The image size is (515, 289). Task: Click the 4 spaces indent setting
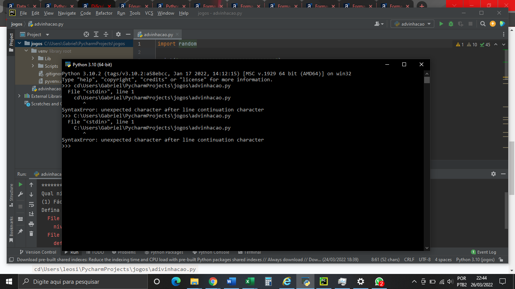(443, 260)
